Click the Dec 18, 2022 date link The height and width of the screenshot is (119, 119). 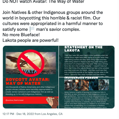point(25,114)
